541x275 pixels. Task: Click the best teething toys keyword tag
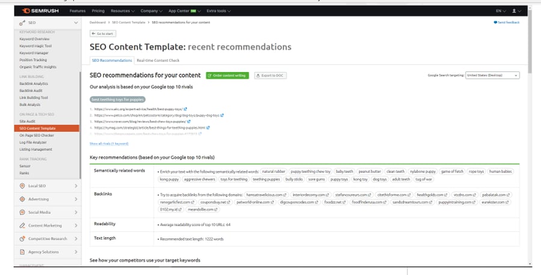click(118, 100)
